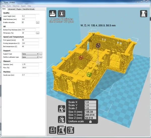Select the Scale tool icon
Screen dimensions: 151x138
(x=62, y=130)
